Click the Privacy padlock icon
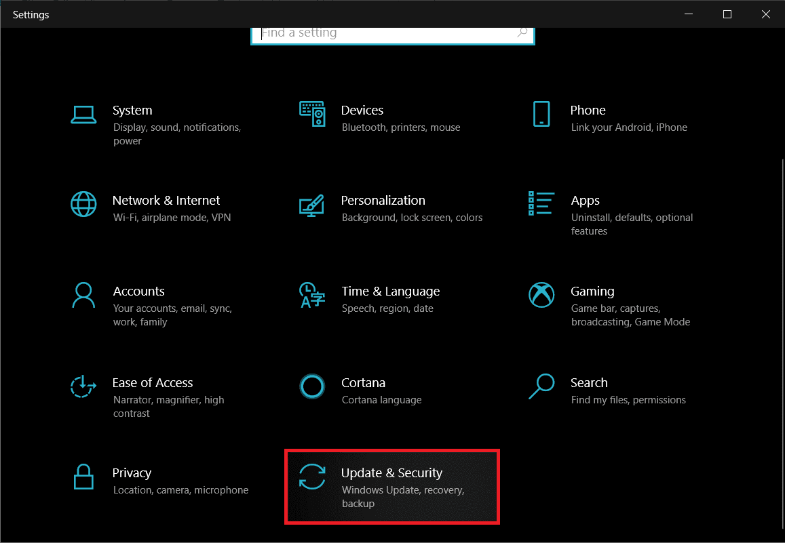 (83, 477)
